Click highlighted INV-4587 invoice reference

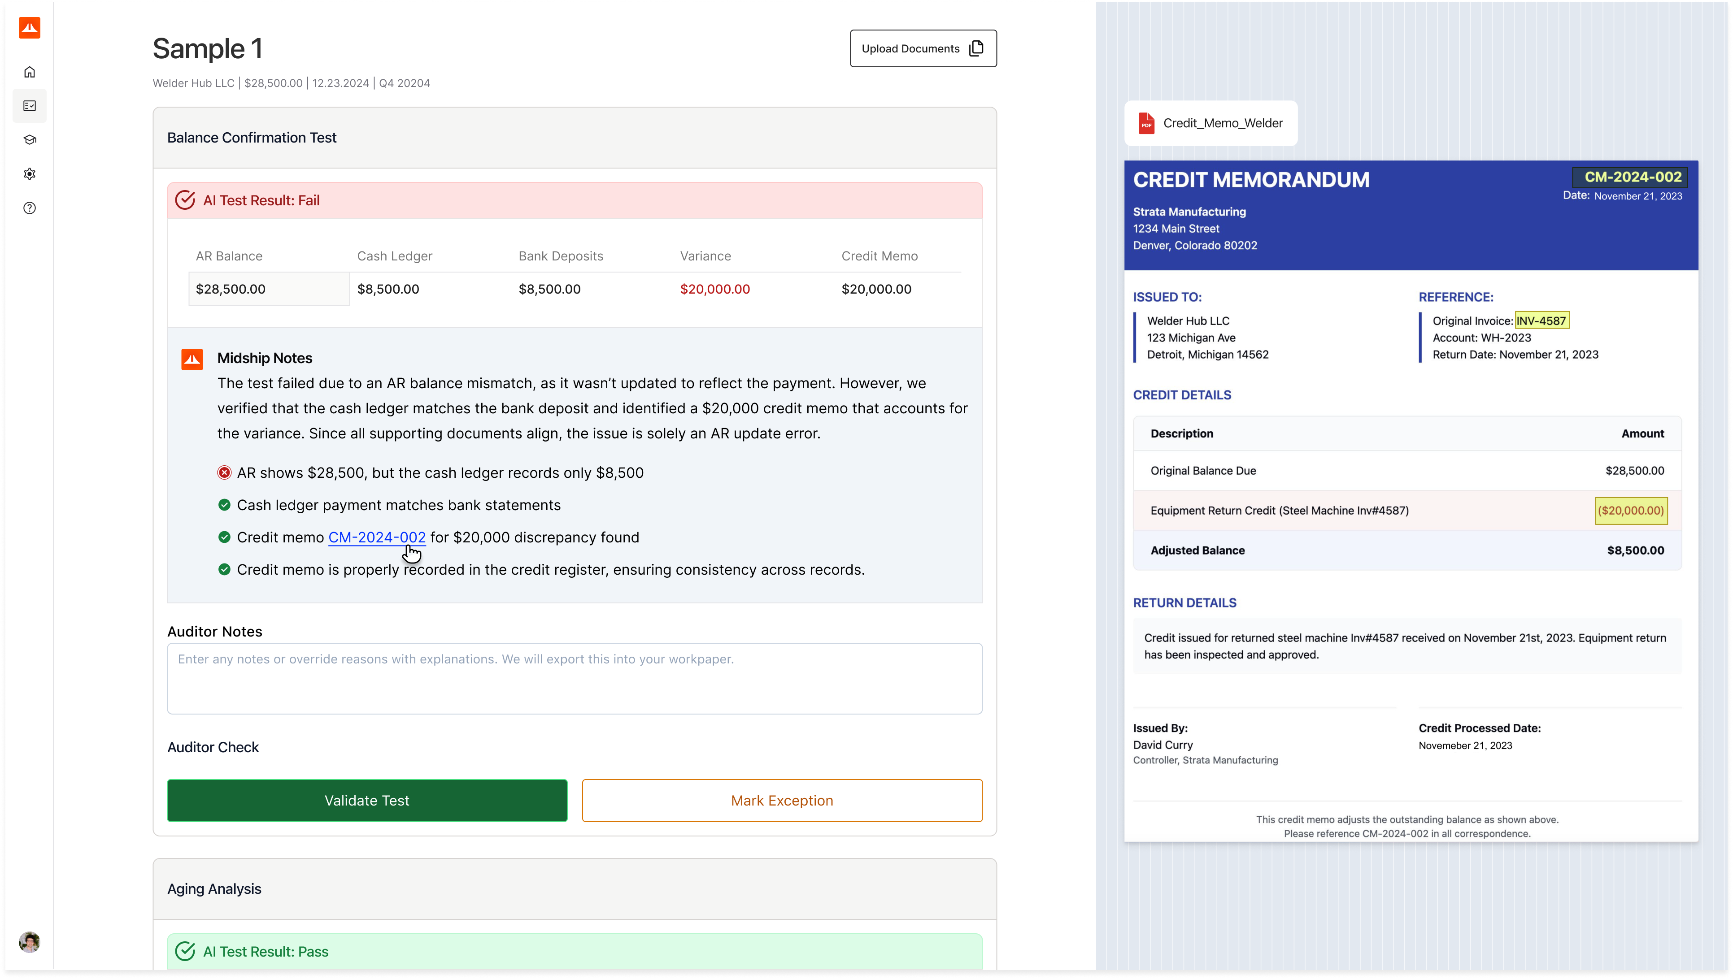click(x=1541, y=321)
